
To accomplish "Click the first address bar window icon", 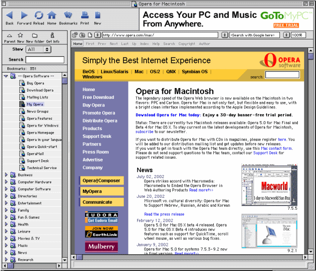I will click(75, 35).
